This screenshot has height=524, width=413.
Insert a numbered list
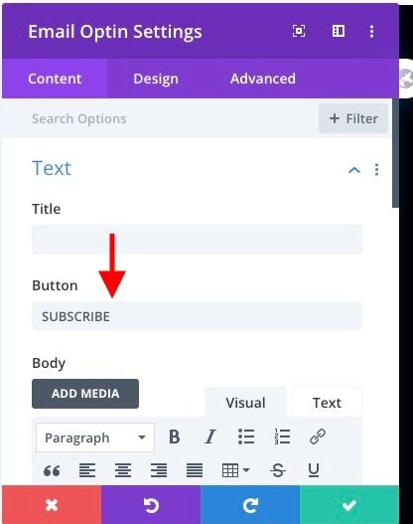282,437
